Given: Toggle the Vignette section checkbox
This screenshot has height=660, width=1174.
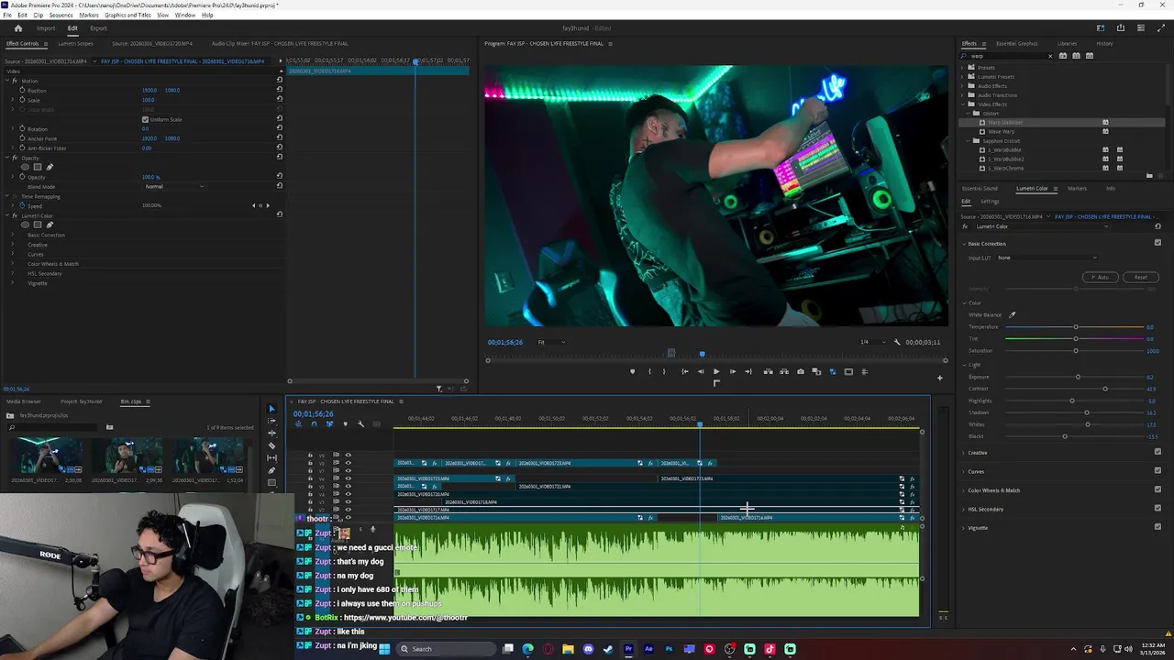Looking at the screenshot, I should click(1157, 527).
